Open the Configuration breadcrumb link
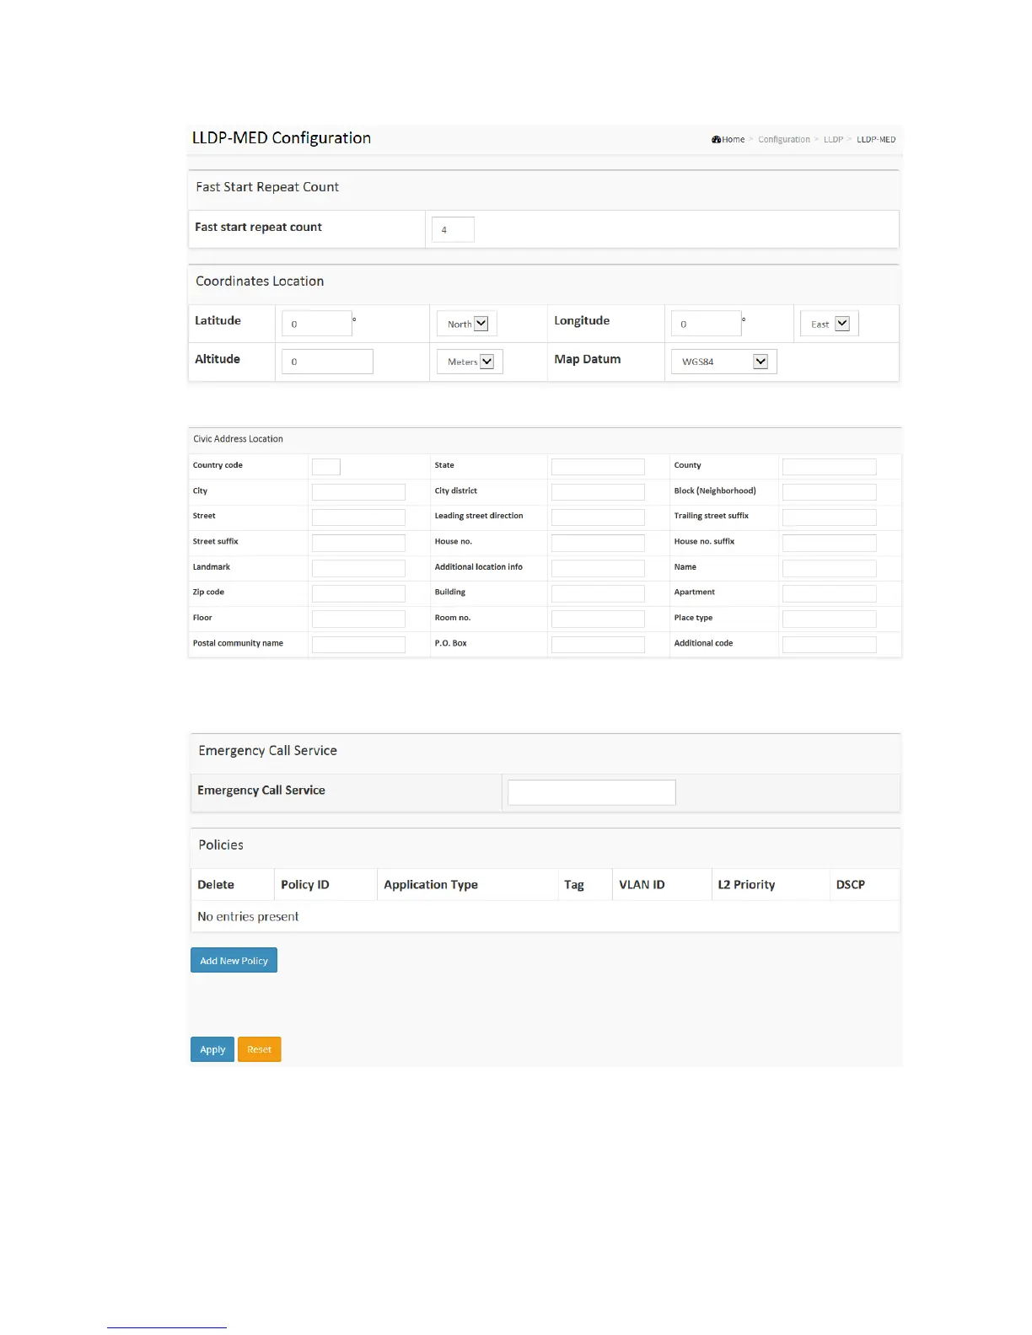Image resolution: width=1032 pixels, height=1335 pixels. [x=783, y=140]
